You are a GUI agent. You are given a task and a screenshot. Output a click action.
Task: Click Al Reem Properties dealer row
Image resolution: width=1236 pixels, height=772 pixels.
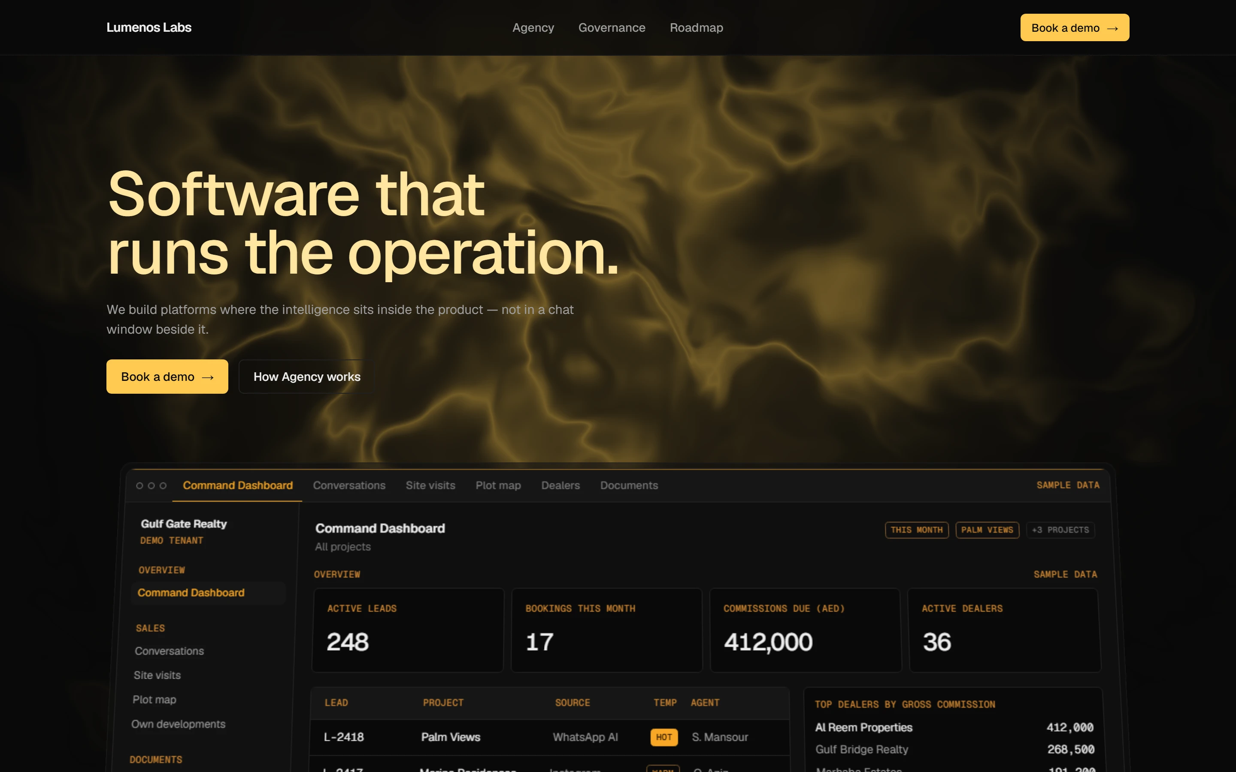(x=954, y=727)
